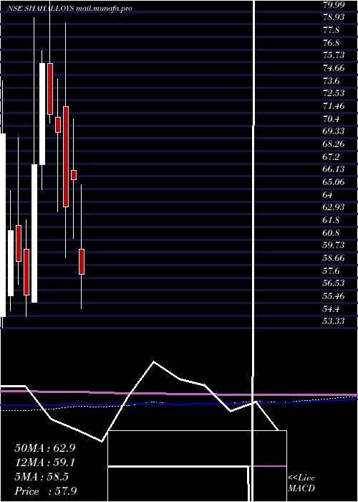Click the 79.99 price axis label
Image resolution: width=358 pixels, height=502 pixels.
(334, 4)
